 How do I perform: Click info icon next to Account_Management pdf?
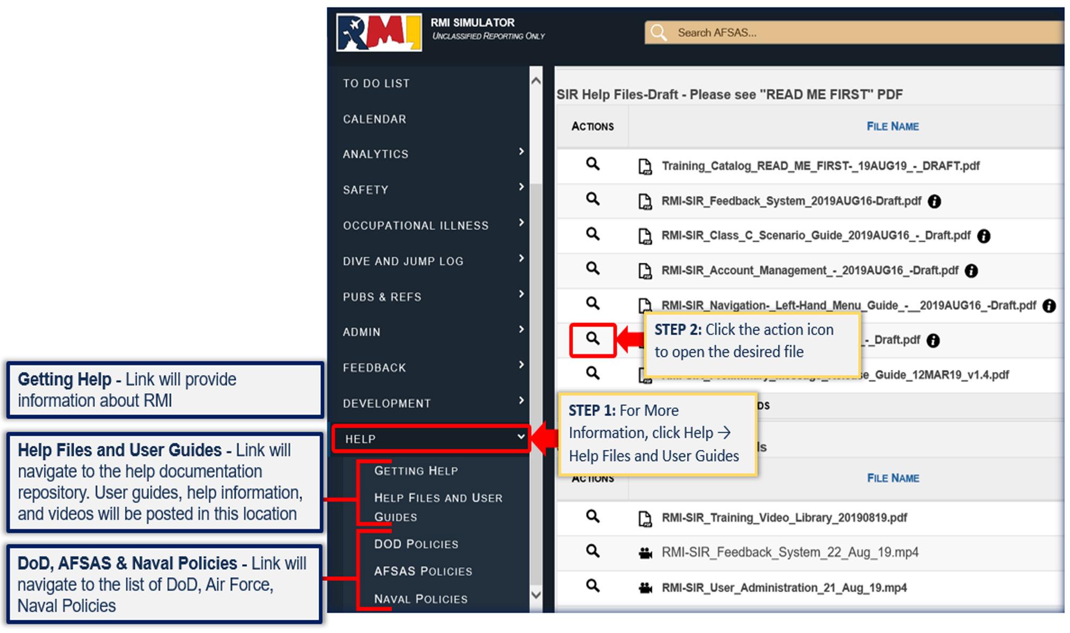[971, 271]
